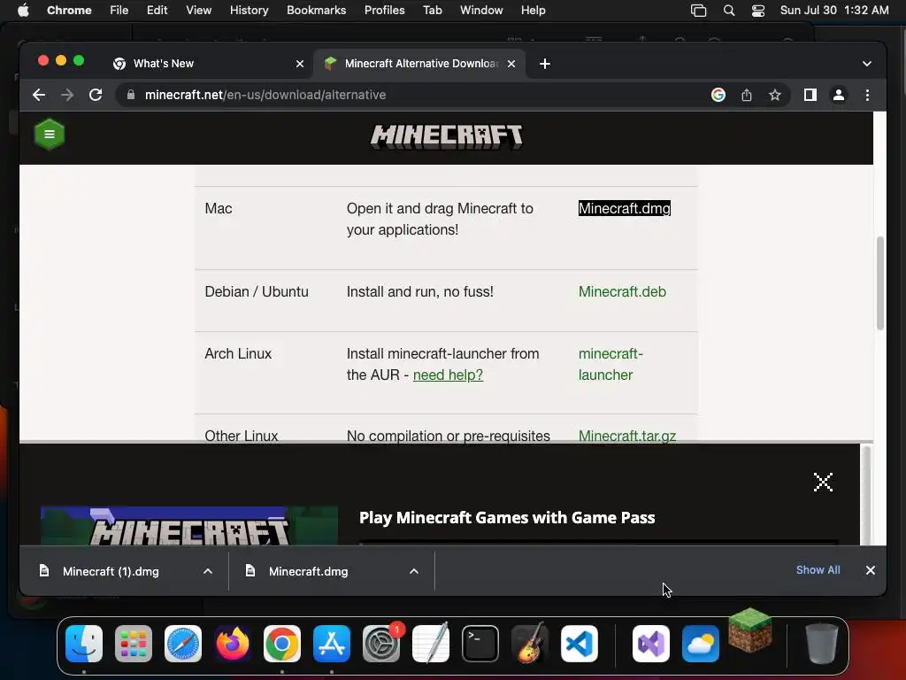Dismiss the Game Pass banner with X
Screen dimensions: 906x680
823,482
